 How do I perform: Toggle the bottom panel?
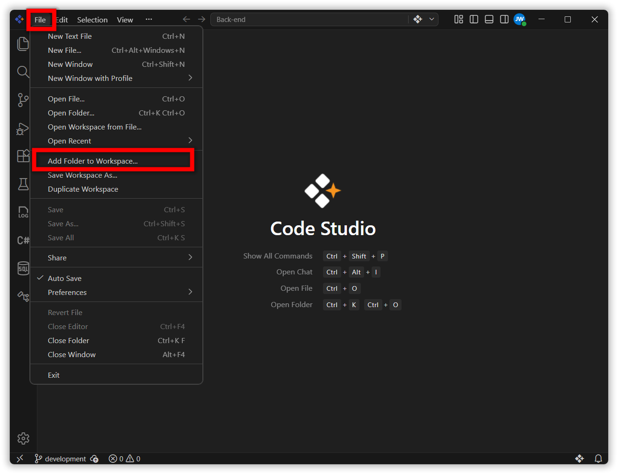click(489, 19)
